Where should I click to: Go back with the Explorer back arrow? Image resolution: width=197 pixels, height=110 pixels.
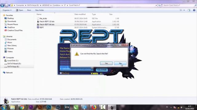(2, 5)
